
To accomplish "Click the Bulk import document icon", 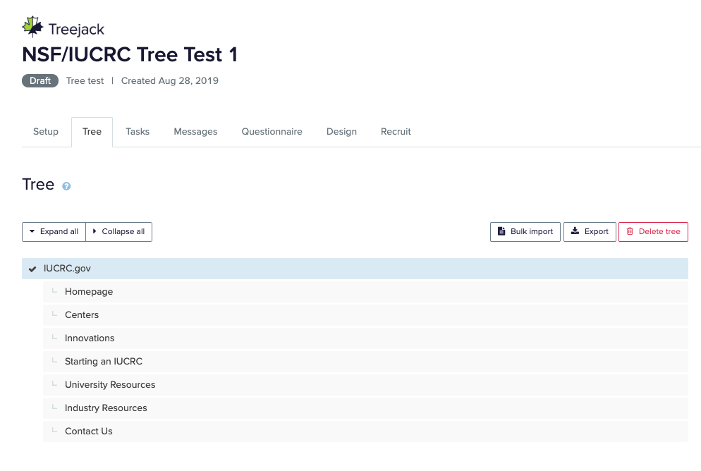I will click(501, 231).
